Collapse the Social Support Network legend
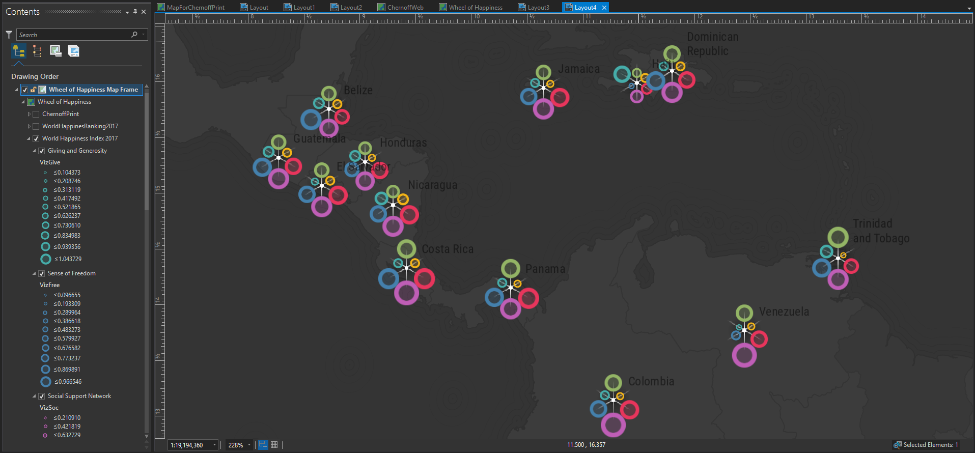Screen dimensions: 975x453 pos(34,396)
